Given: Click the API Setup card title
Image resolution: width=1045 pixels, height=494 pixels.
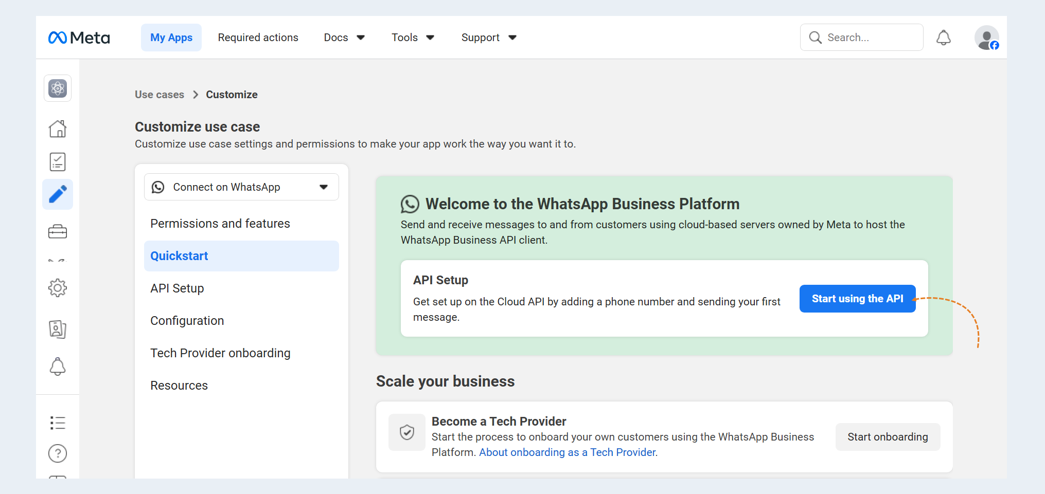Looking at the screenshot, I should click(x=441, y=280).
